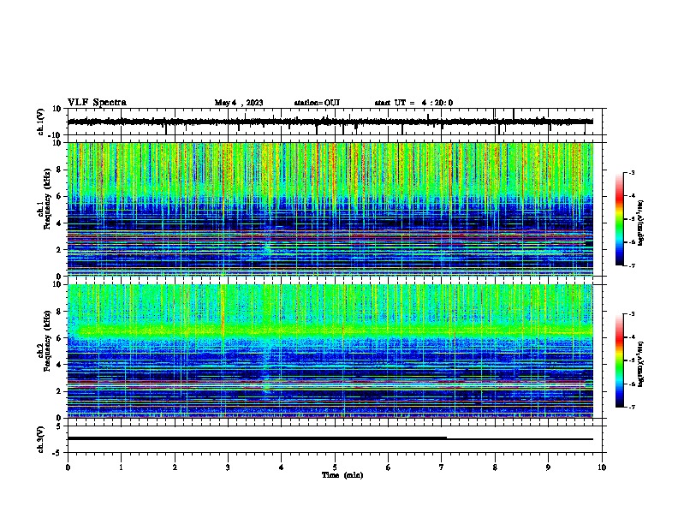The height and width of the screenshot is (524, 678).
Task: Click the ch.1 colorbar title "log(PSD)(V²/Hz)"
Action: point(641,223)
